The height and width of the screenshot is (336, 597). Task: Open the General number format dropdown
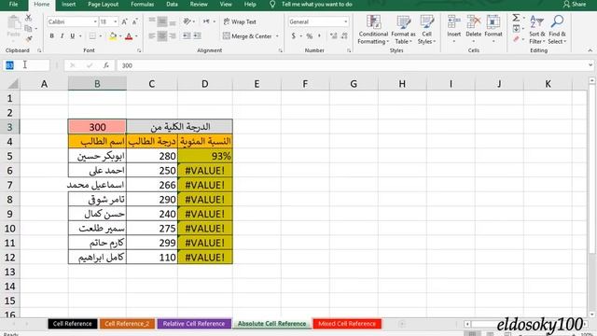click(x=346, y=21)
